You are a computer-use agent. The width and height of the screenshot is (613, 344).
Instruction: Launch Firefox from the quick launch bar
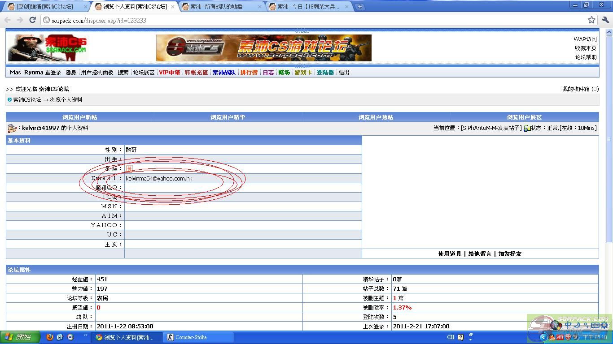(x=50, y=337)
